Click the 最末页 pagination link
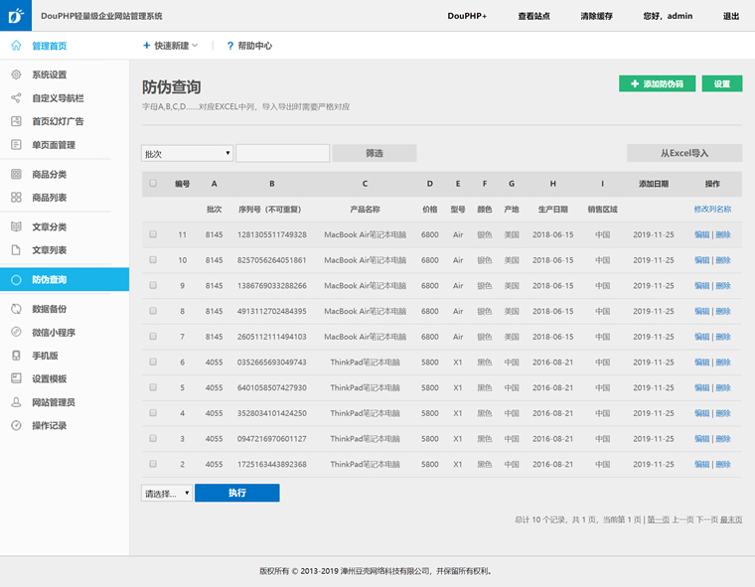 [731, 519]
